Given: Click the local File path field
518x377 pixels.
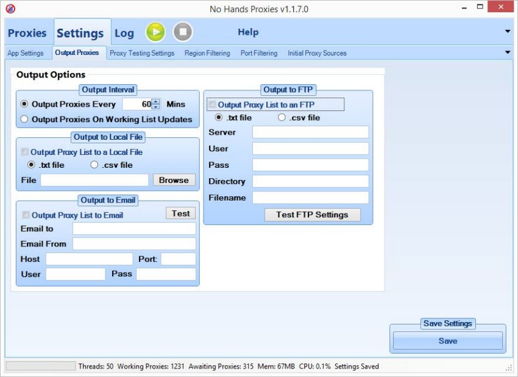Looking at the screenshot, I should (x=94, y=180).
